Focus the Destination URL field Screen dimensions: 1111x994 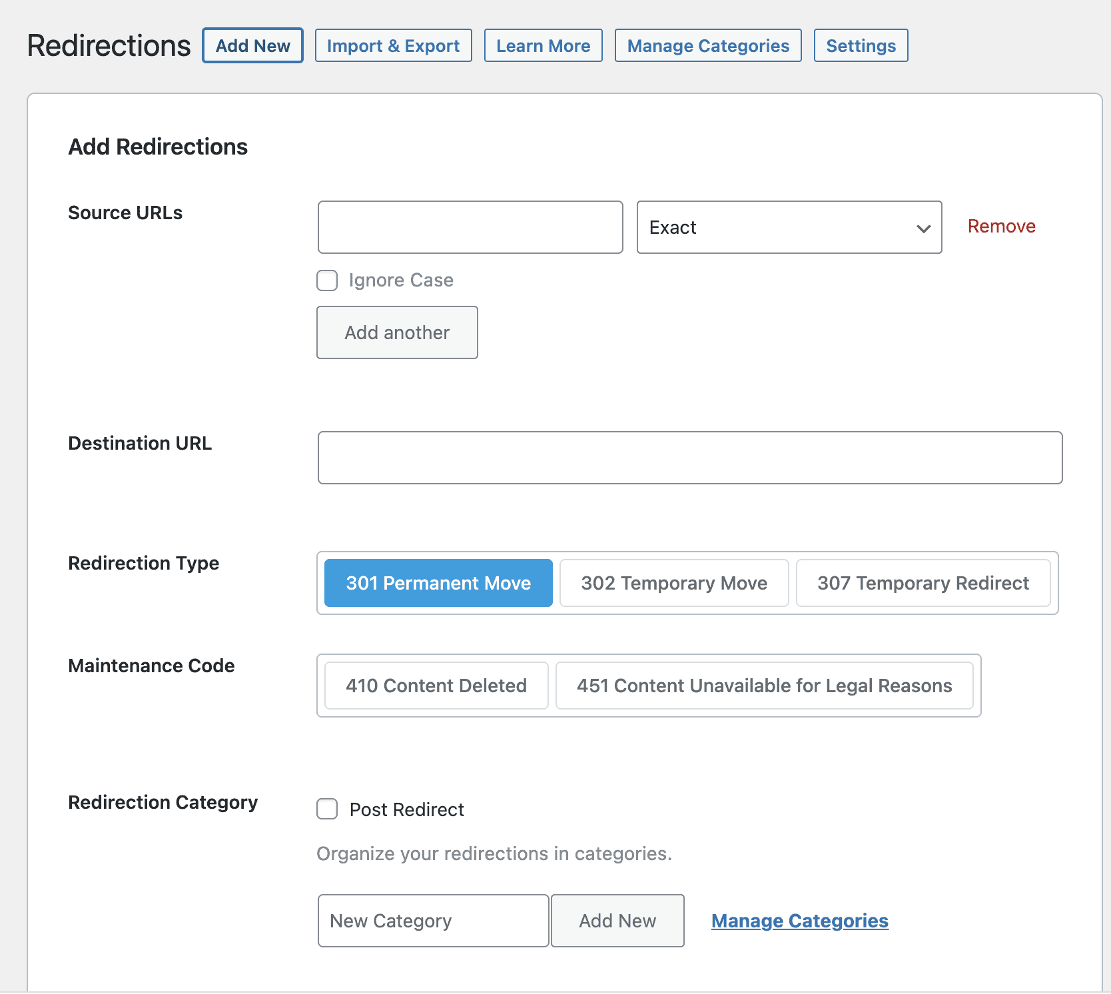coord(689,458)
